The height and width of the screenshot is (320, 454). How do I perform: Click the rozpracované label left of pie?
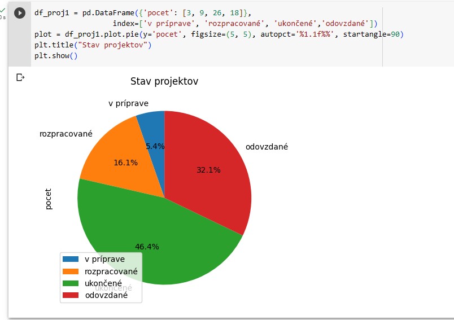(x=66, y=134)
